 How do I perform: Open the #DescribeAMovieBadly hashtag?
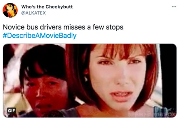[40, 36]
